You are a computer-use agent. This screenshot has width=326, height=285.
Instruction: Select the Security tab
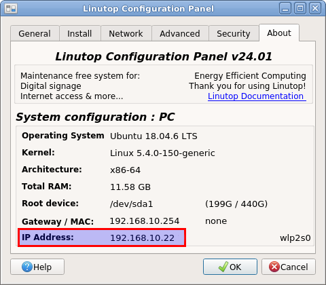coord(234,34)
